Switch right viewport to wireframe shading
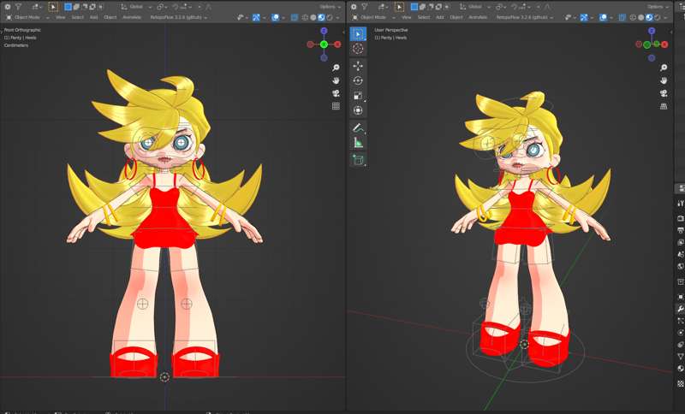Viewport: 685px width, 414px height. (633, 17)
